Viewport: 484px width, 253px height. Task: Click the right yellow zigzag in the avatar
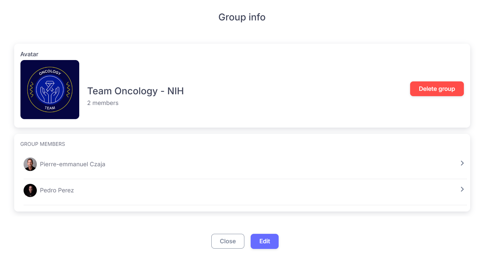pos(68,90)
